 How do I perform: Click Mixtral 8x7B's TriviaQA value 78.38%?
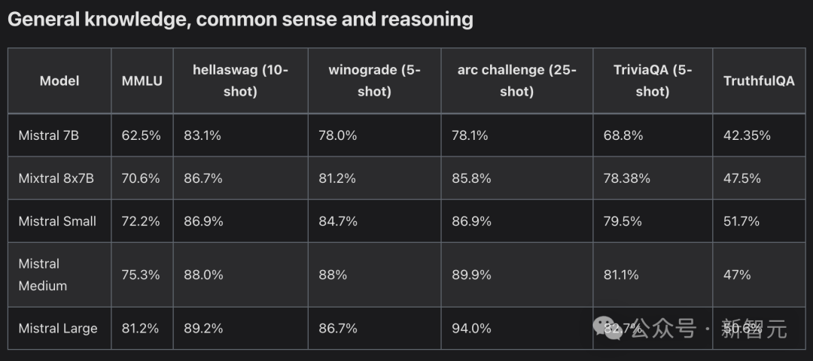[626, 178]
